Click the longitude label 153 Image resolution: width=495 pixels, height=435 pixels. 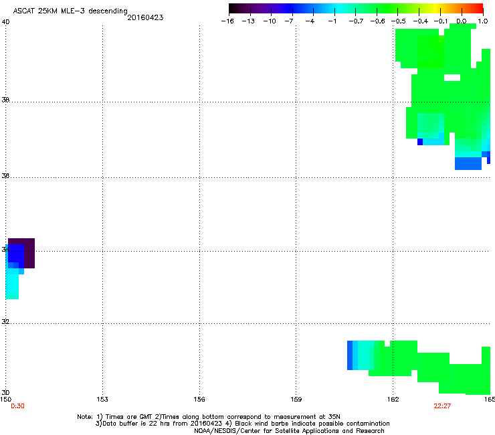pyautogui.click(x=102, y=400)
